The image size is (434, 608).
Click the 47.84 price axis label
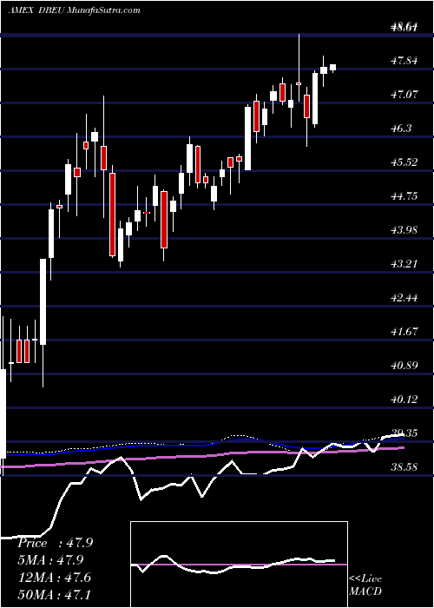pyautogui.click(x=404, y=61)
